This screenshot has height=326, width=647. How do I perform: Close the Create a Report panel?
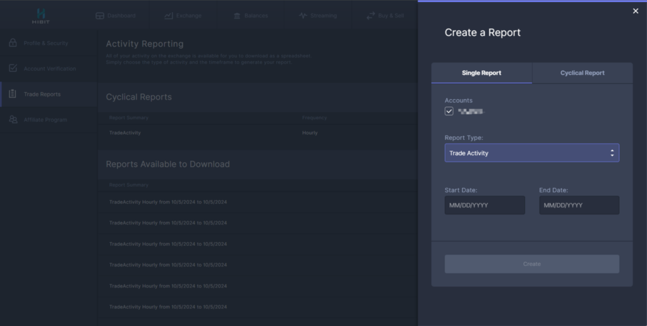tap(636, 11)
